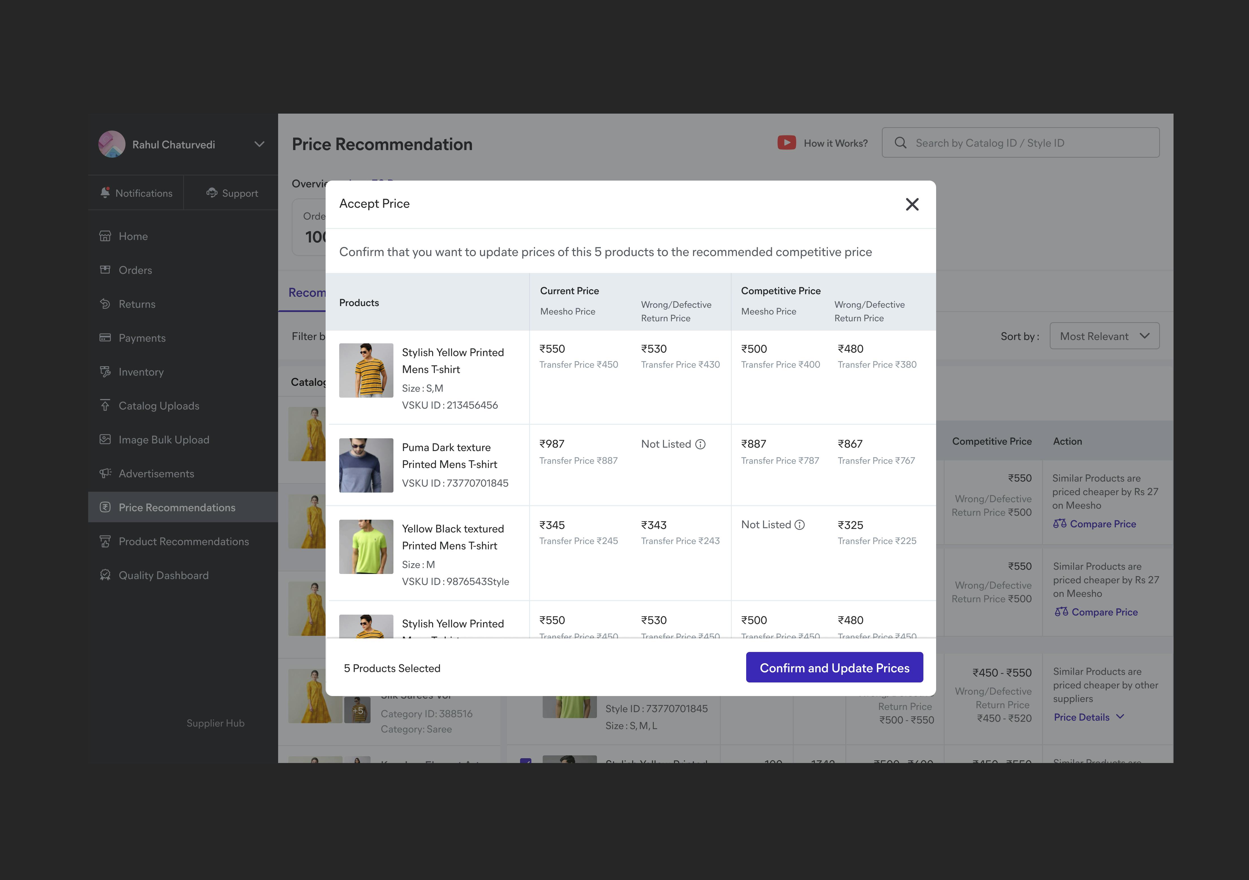The height and width of the screenshot is (880, 1249).
Task: Click Supplier Hub link
Action: click(215, 723)
